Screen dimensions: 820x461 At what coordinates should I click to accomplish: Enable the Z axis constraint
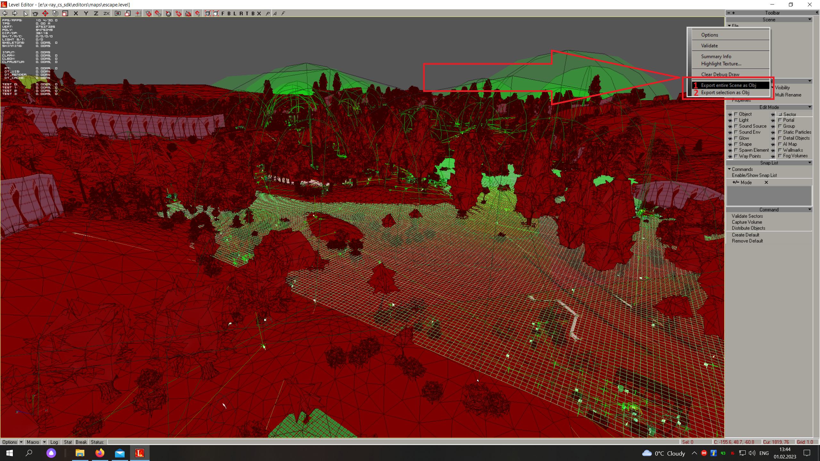click(x=95, y=13)
